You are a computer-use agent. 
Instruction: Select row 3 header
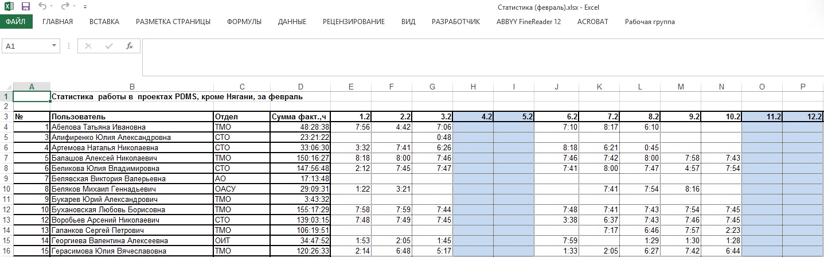pyautogui.click(x=6, y=116)
